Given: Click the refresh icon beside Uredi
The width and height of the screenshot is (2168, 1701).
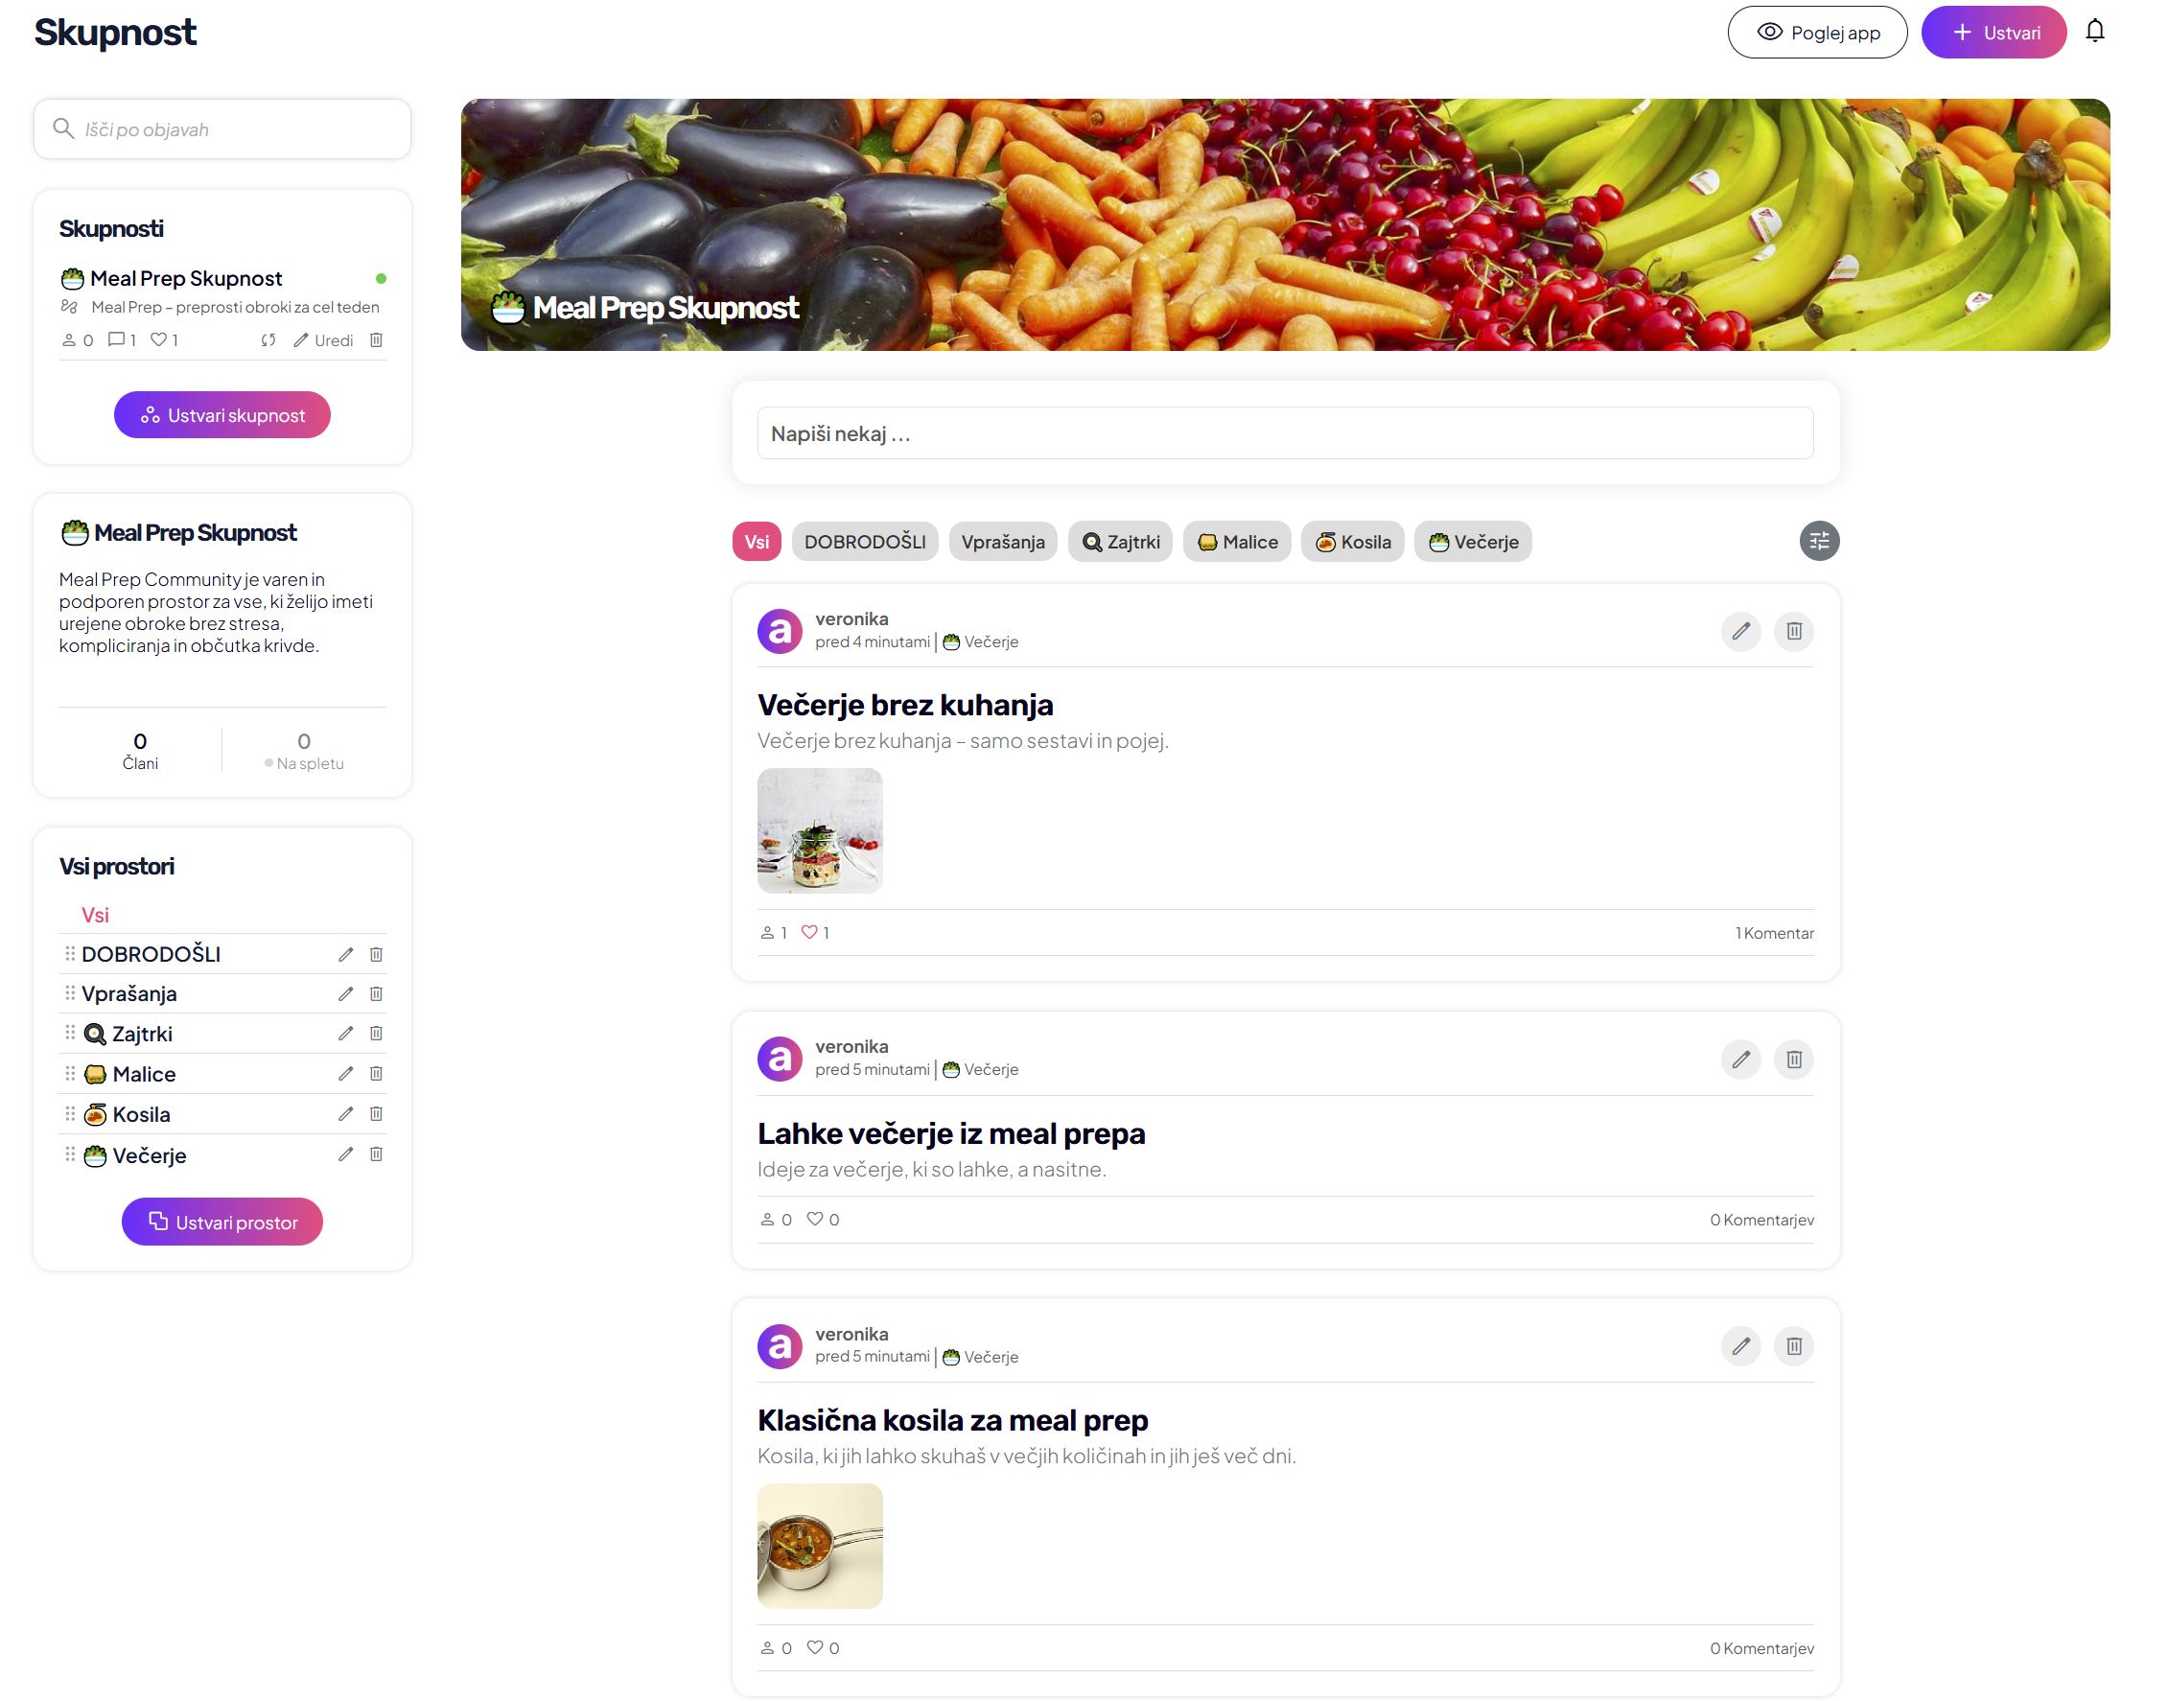Looking at the screenshot, I should click(268, 339).
